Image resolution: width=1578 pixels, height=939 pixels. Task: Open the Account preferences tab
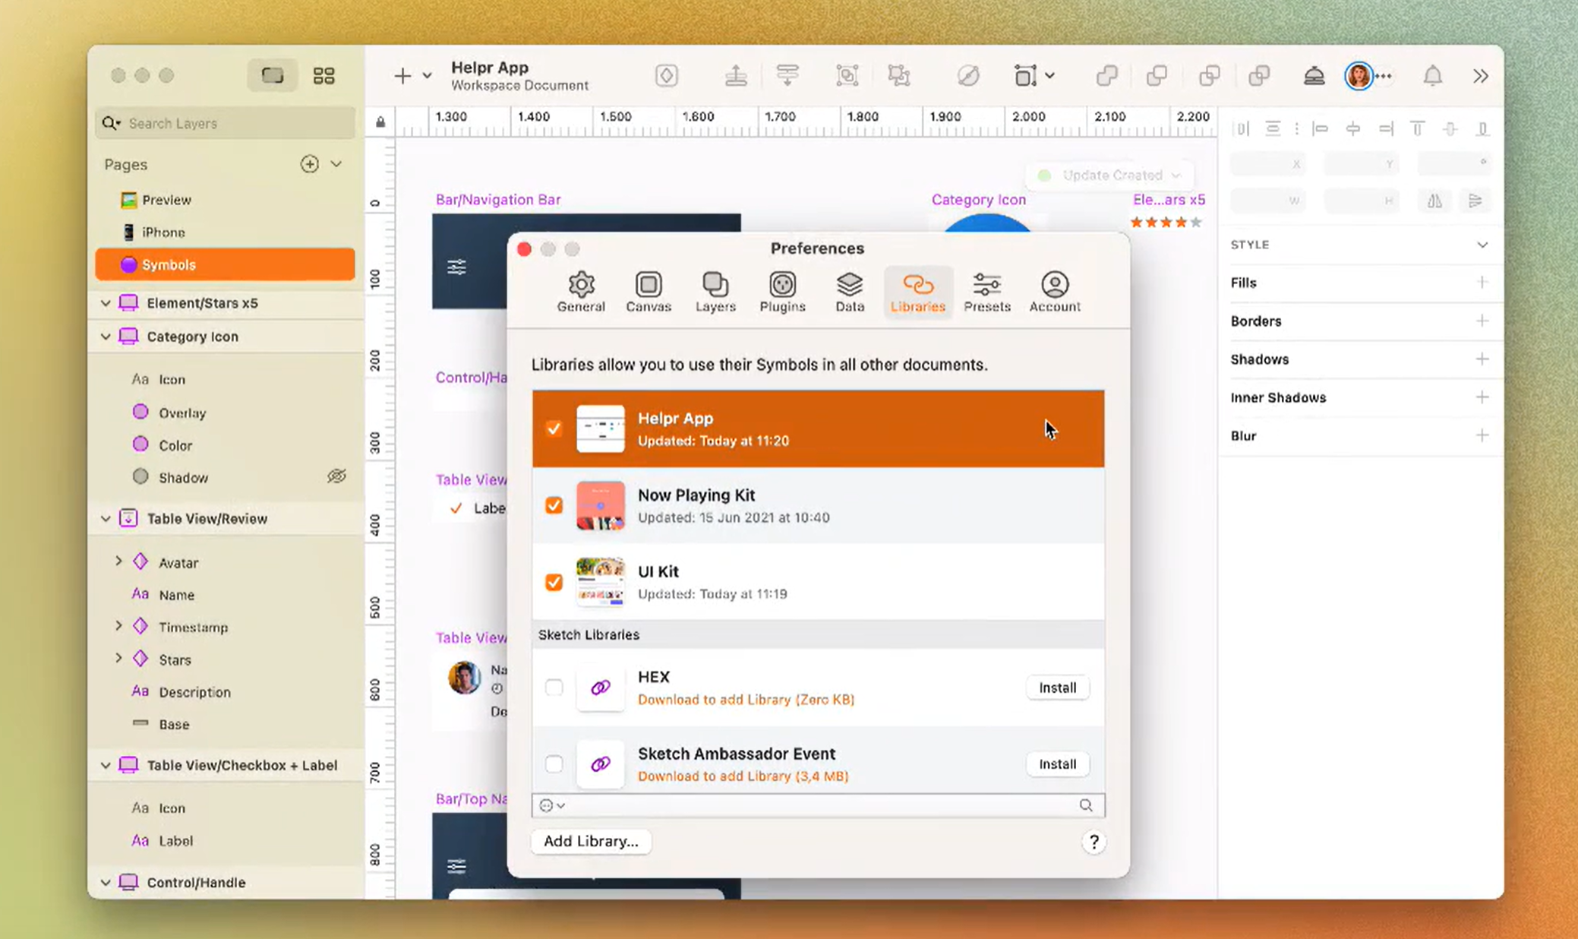[x=1055, y=292]
